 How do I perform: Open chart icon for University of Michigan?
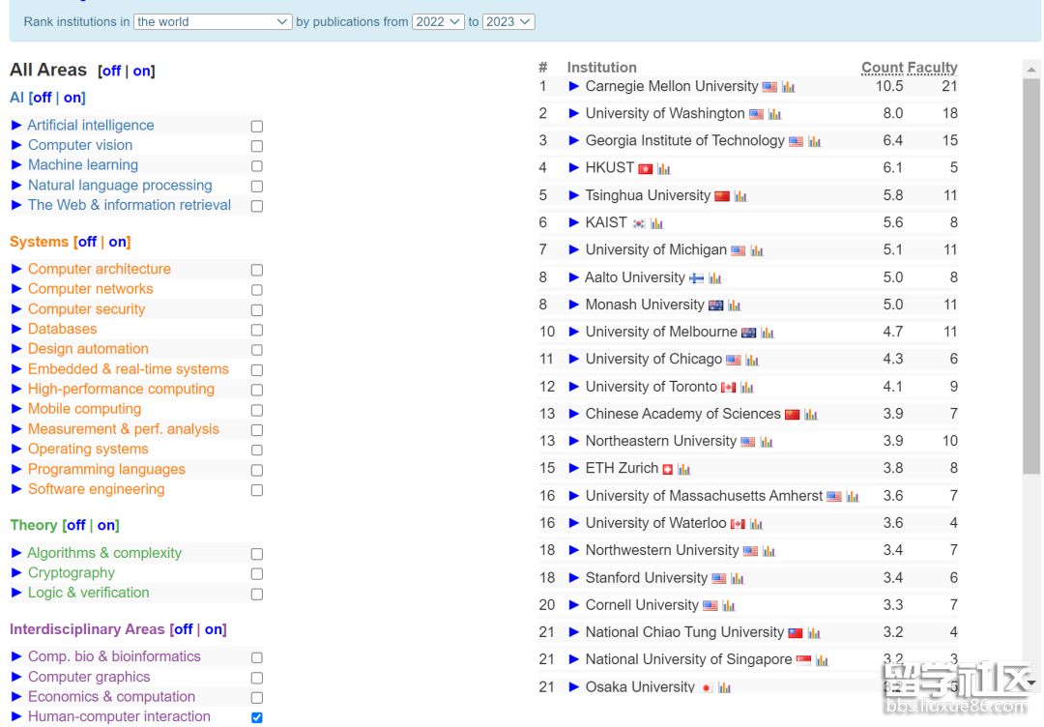756,251
